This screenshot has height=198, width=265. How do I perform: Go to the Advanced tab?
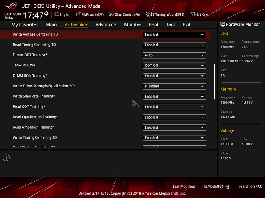coord(106,25)
